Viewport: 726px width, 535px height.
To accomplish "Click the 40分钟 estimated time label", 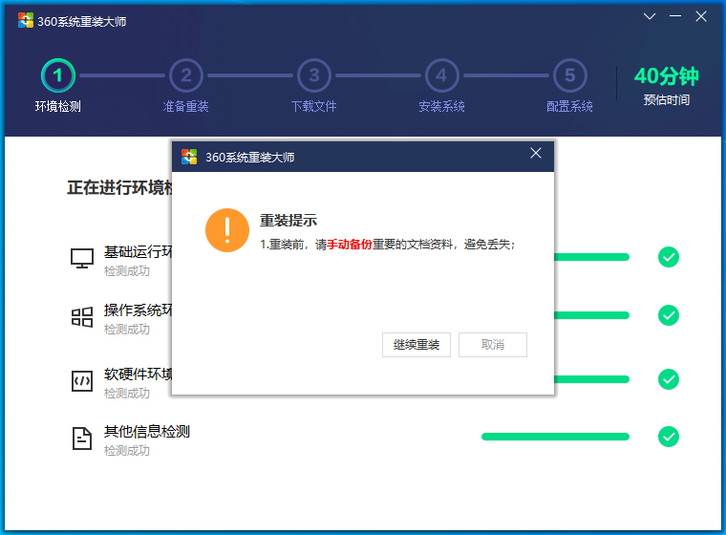I will (x=666, y=76).
